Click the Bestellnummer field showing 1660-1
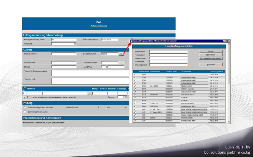 [110, 54]
